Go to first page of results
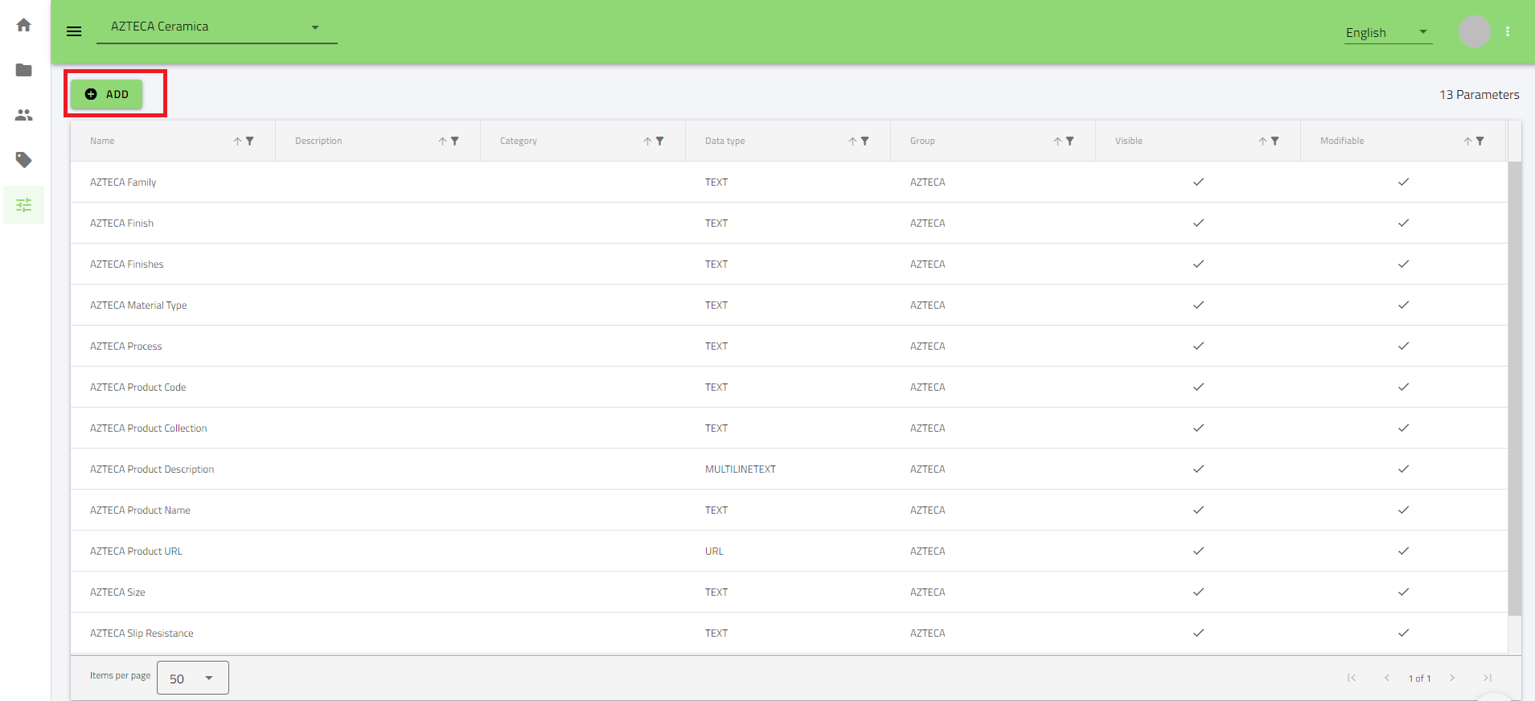The image size is (1535, 701). tap(1352, 678)
